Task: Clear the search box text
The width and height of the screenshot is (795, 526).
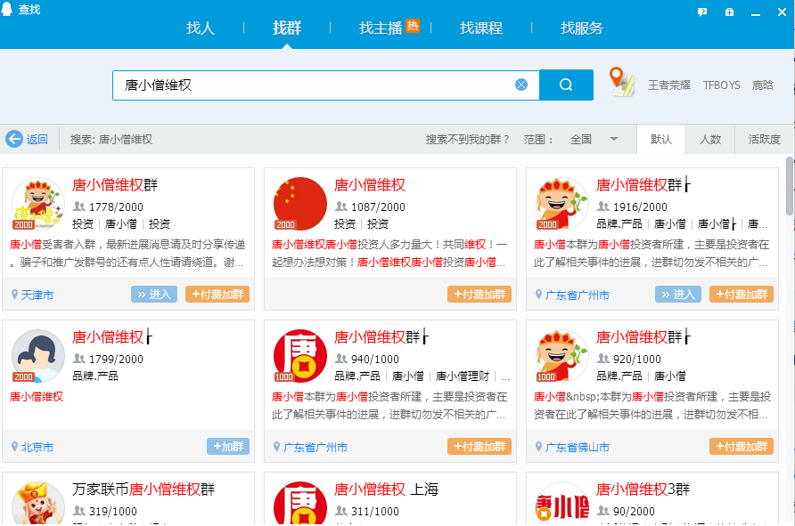Action: (521, 85)
